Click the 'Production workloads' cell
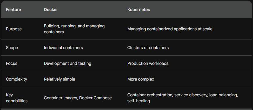 click(x=148, y=63)
